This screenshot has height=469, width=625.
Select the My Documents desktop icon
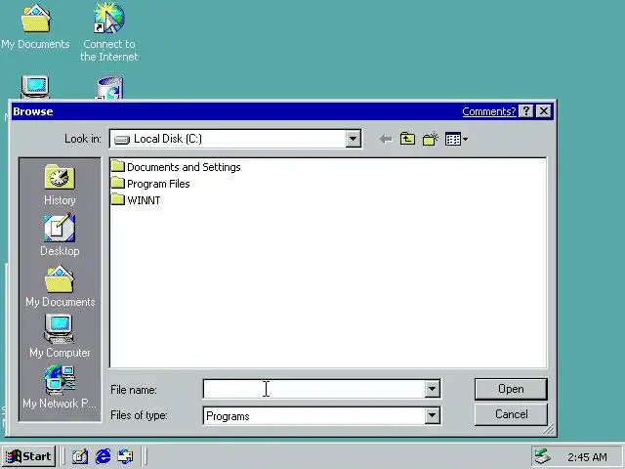point(35,27)
